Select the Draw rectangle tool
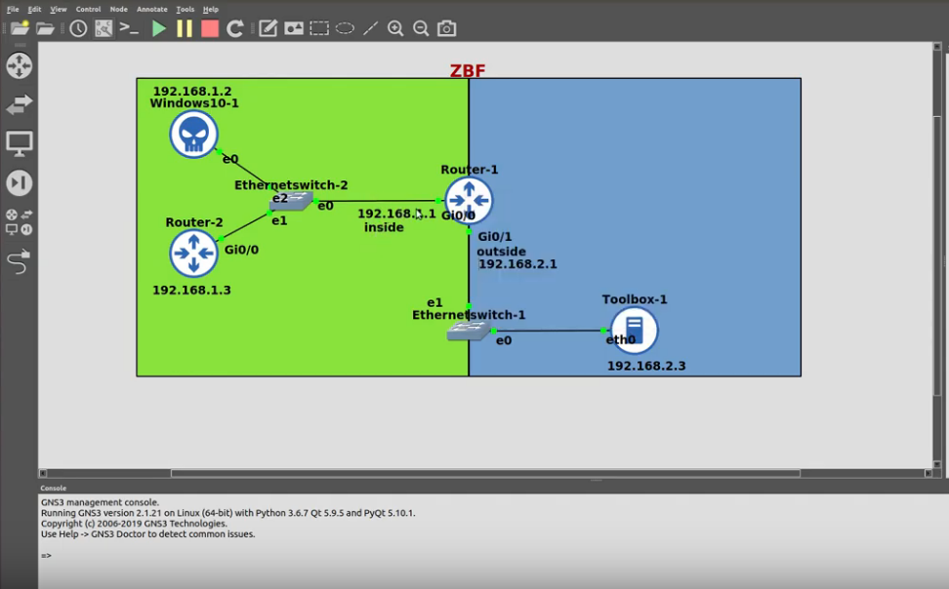The image size is (949, 589). click(319, 28)
